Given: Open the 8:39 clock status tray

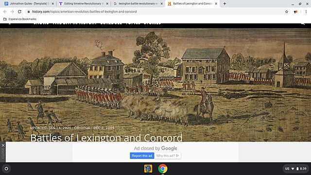Looking at the screenshot, I should click(x=303, y=169).
